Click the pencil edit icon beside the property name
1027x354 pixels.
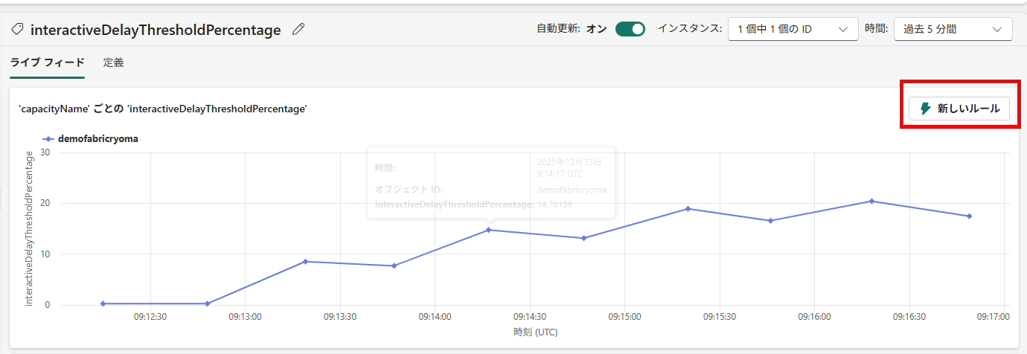click(298, 30)
